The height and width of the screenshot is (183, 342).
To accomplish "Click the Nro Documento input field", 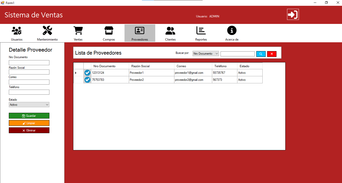I will pos(29,63).
